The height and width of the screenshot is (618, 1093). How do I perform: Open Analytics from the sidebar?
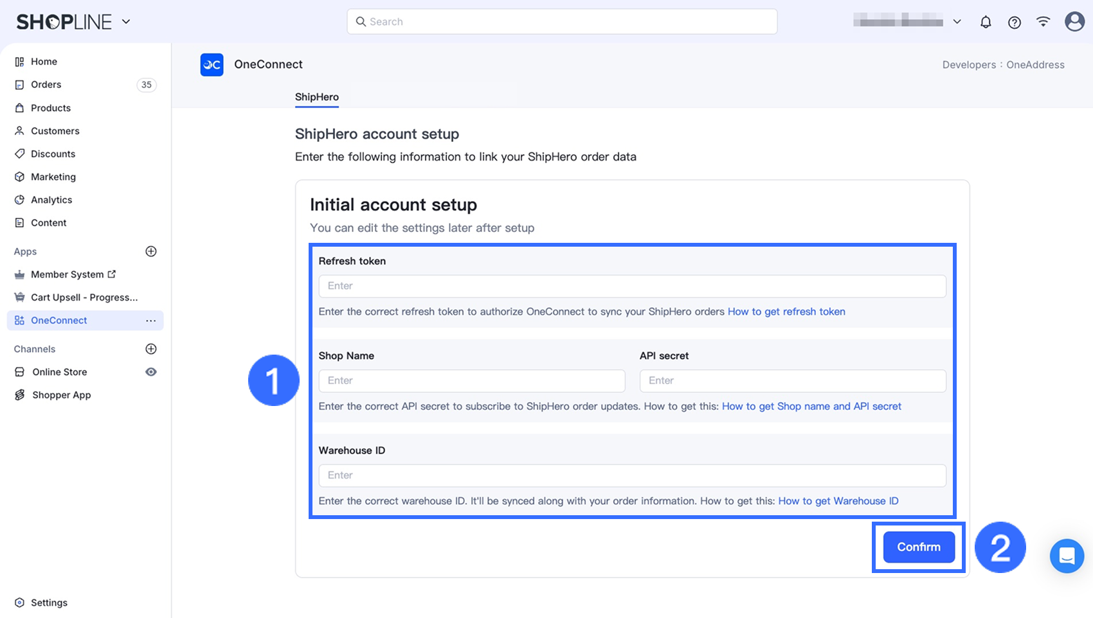tap(51, 200)
